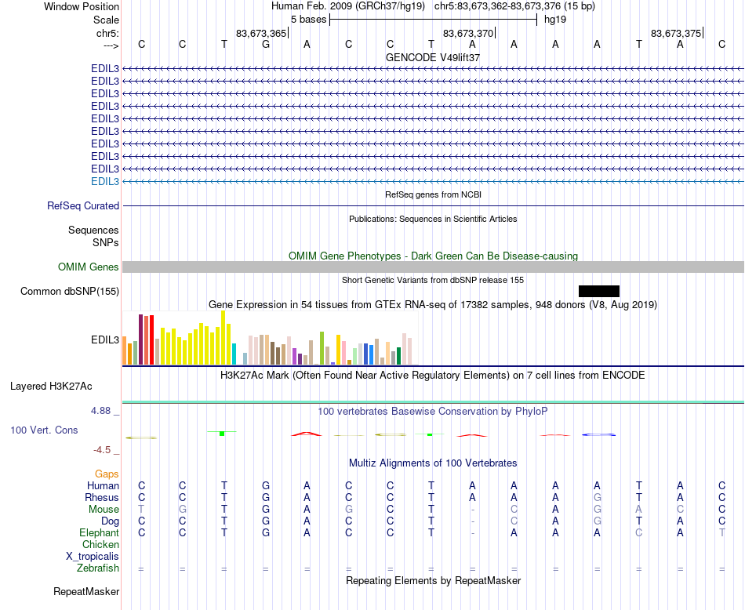Click the 83,673,365 ruler position label

click(x=261, y=33)
